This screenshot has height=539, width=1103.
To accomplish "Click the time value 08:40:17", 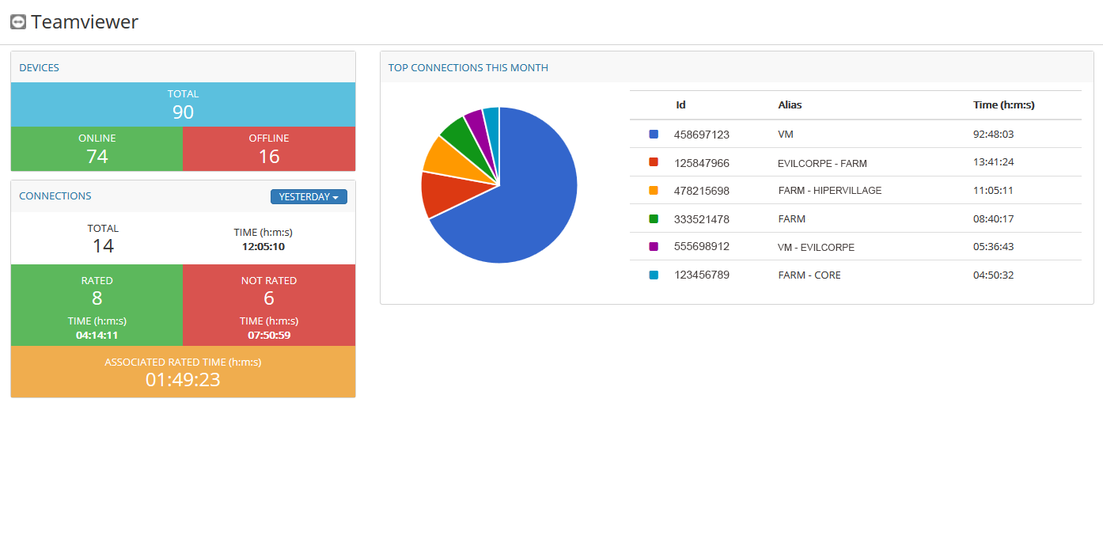I will tap(993, 219).
